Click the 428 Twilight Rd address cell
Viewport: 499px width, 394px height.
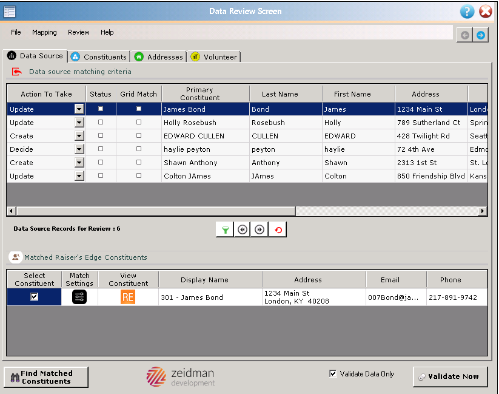[x=431, y=136]
